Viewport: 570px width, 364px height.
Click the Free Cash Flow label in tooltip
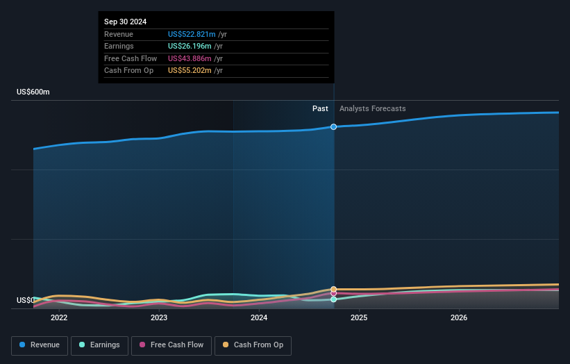pos(131,58)
